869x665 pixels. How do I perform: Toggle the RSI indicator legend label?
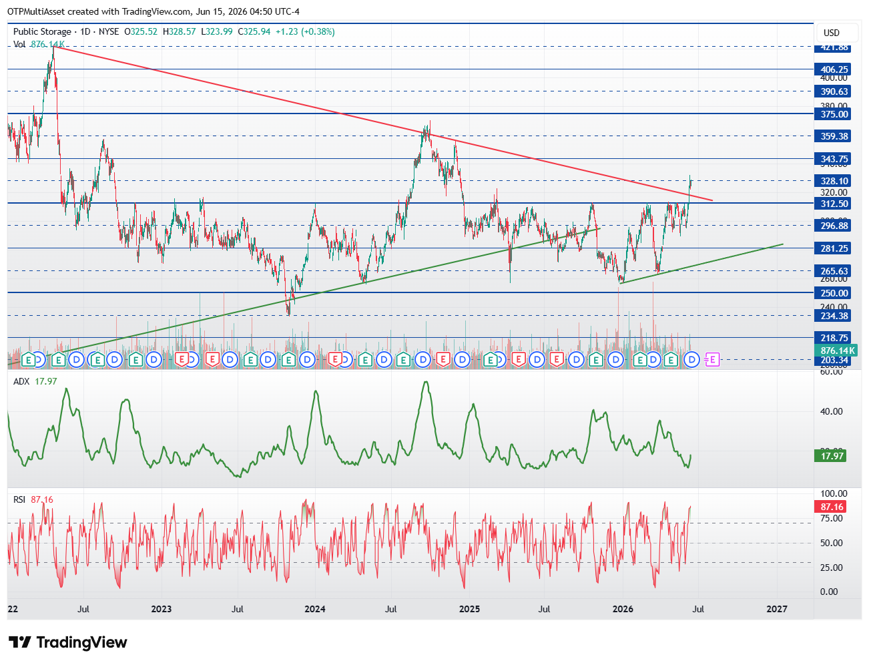(x=19, y=499)
